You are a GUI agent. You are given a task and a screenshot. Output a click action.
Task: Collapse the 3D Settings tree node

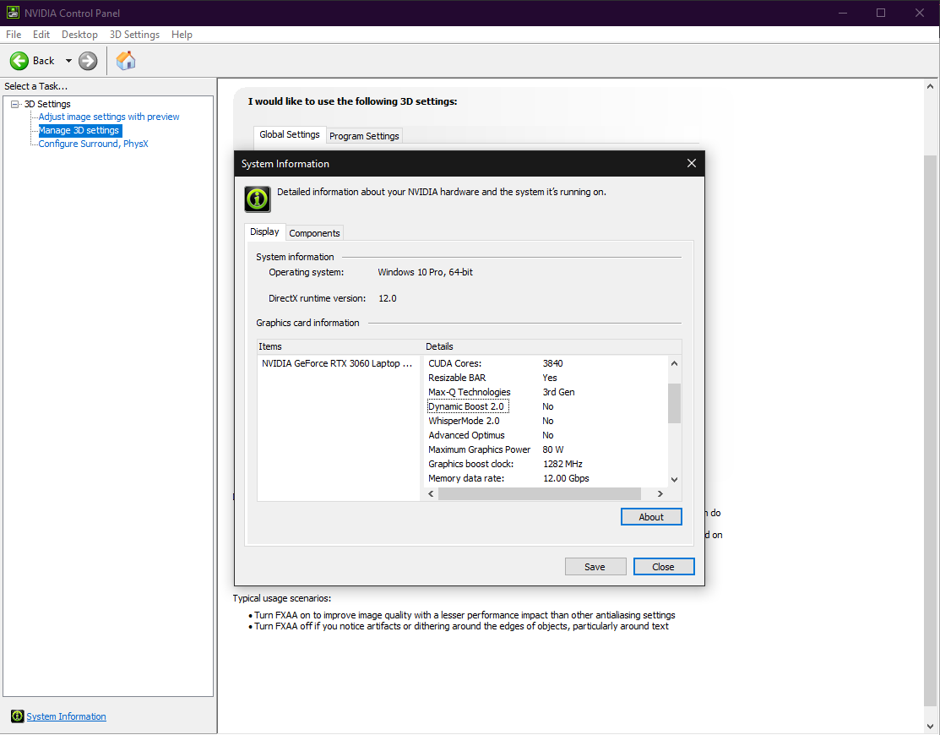[x=15, y=104]
